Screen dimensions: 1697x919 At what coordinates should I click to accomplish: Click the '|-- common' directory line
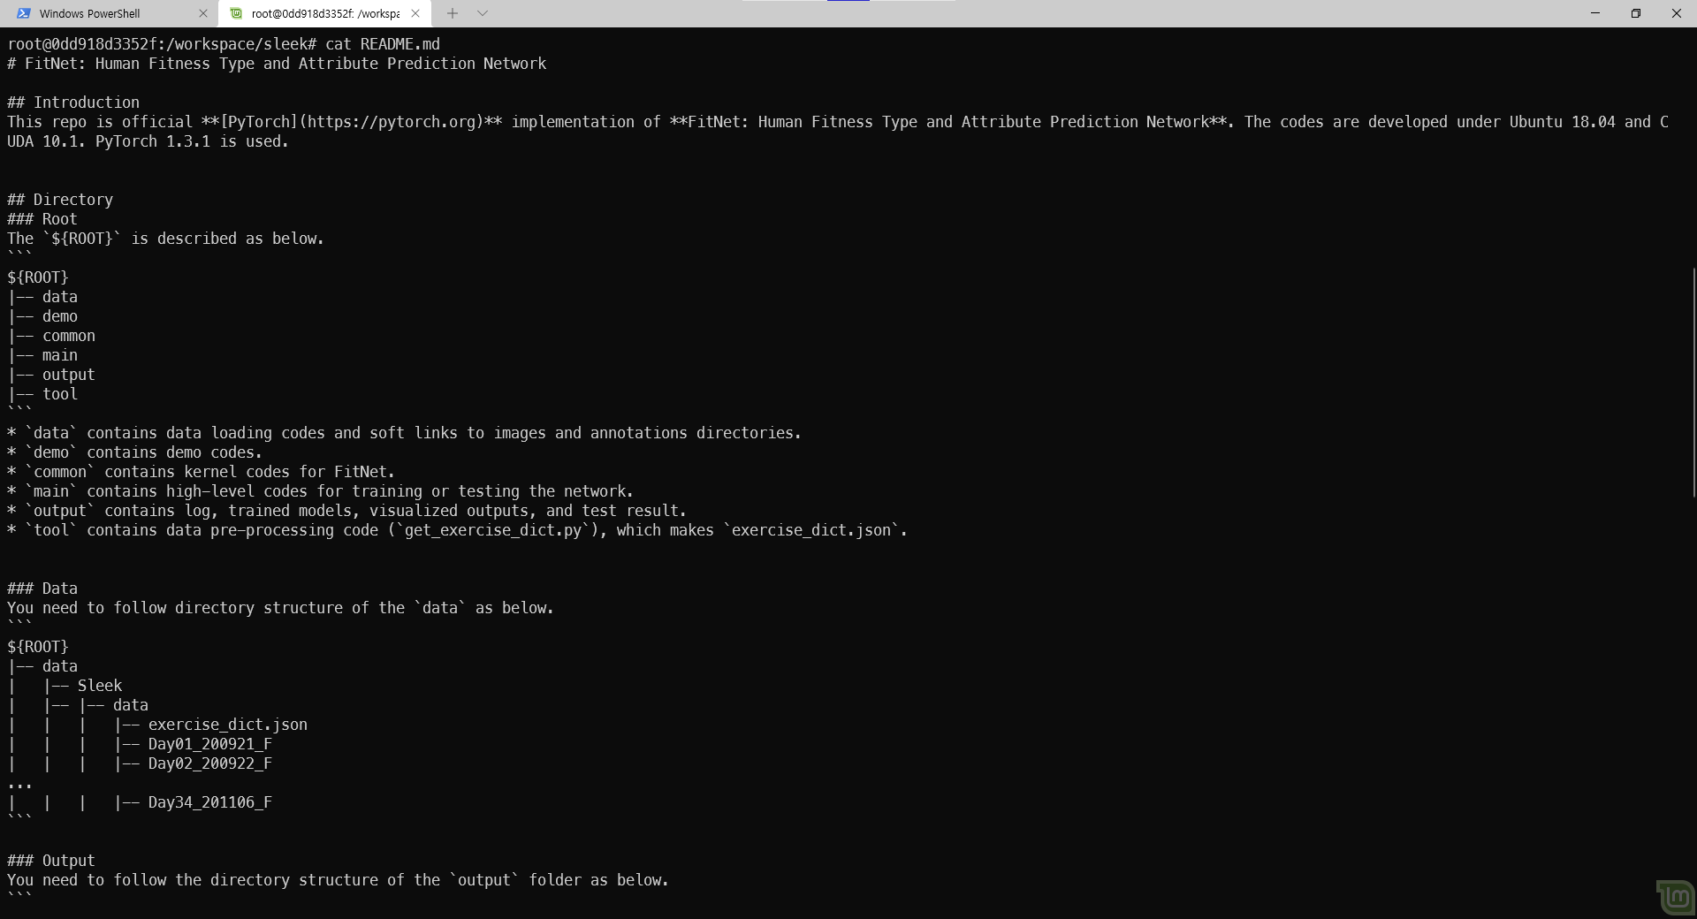point(51,336)
